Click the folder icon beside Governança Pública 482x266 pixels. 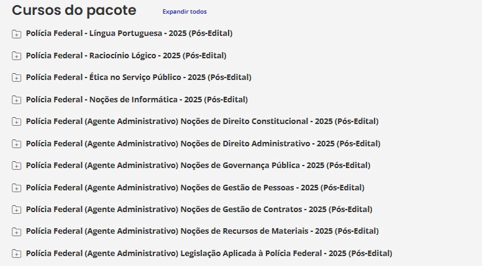tap(16, 166)
